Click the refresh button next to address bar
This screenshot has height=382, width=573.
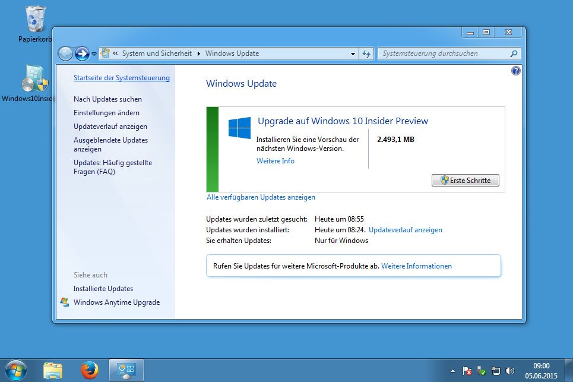click(366, 53)
